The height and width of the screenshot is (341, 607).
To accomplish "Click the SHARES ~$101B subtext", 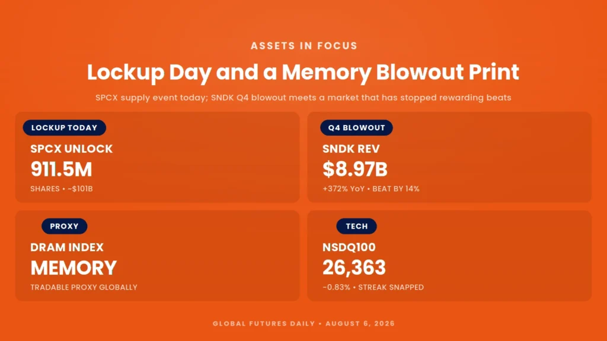I will 62,189.
